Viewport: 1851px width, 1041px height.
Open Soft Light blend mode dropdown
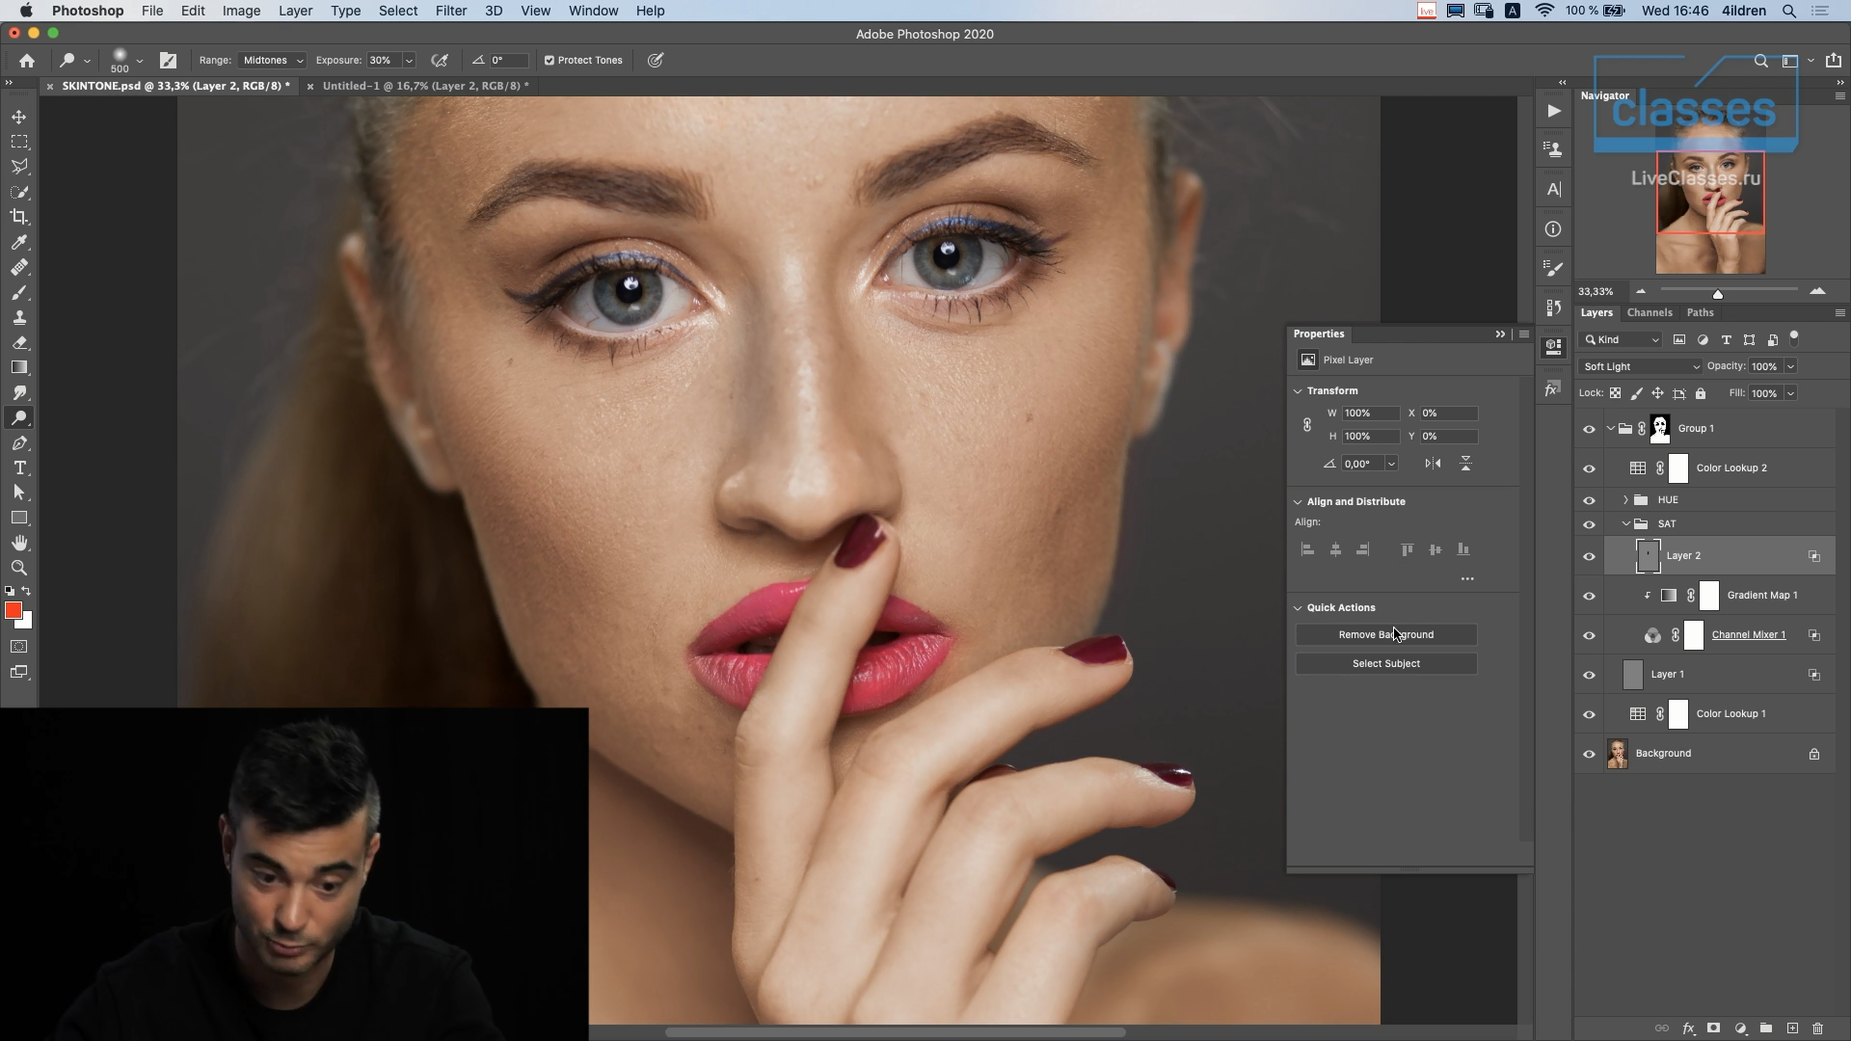[1641, 366]
